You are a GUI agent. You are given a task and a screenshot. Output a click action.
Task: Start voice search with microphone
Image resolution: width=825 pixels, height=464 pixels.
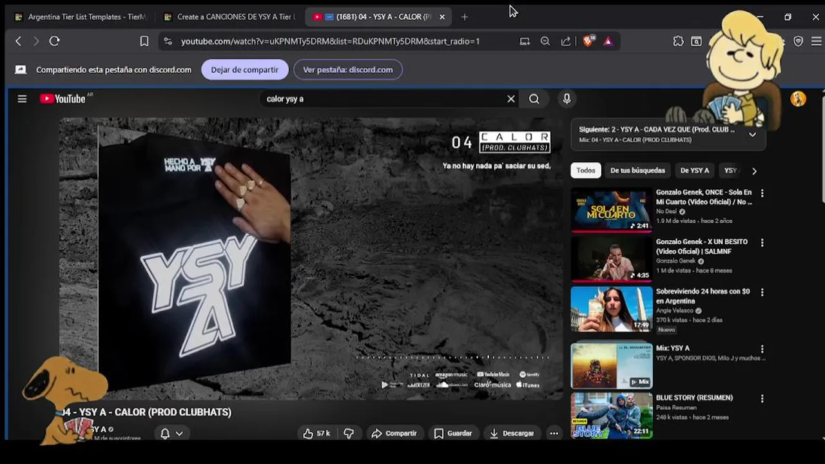567,99
